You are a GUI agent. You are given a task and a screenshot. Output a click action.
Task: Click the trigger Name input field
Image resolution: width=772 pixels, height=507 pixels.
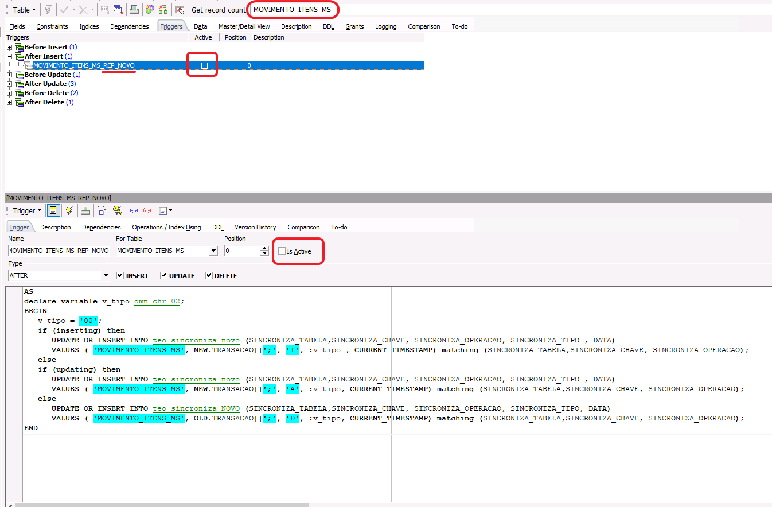[59, 251]
